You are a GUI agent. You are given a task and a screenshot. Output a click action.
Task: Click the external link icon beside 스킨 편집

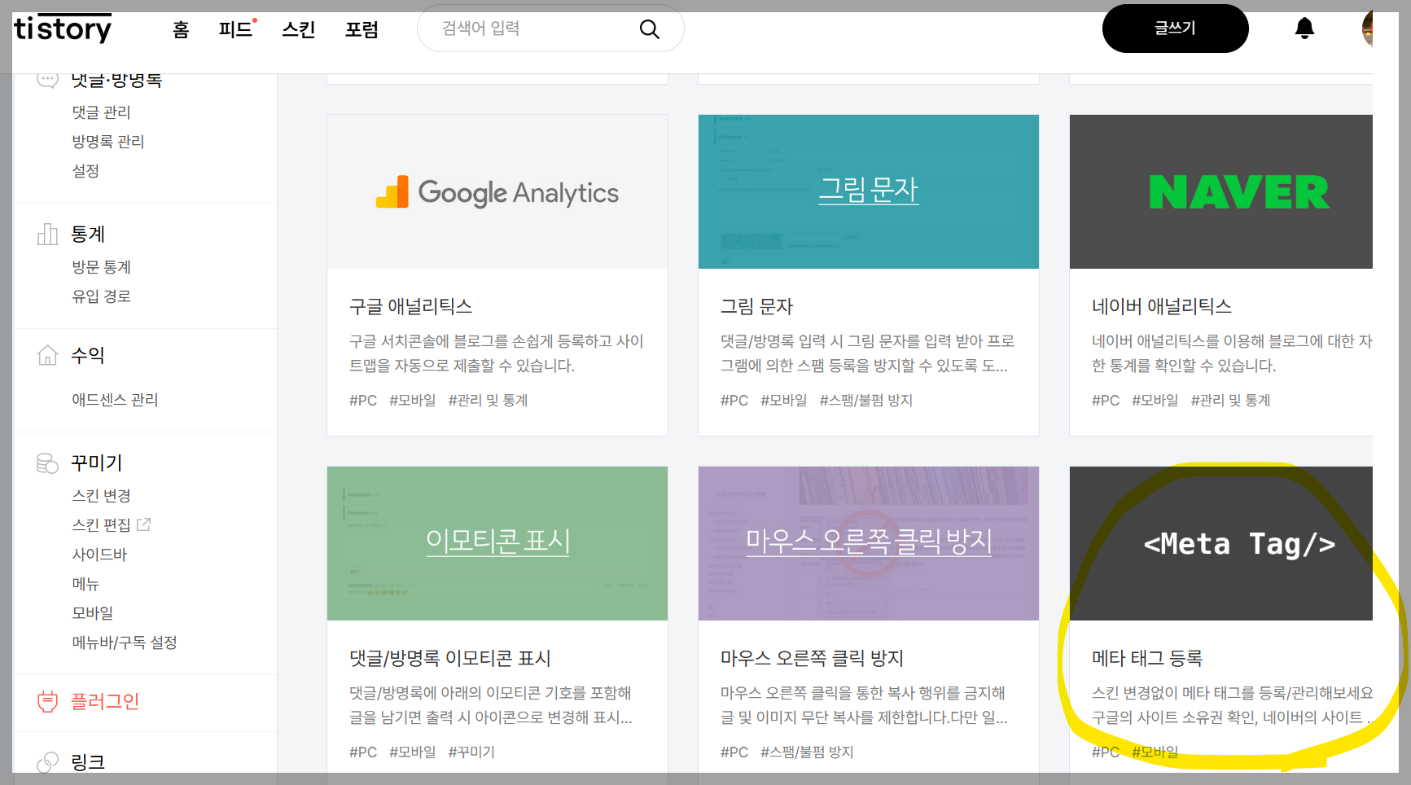point(144,524)
